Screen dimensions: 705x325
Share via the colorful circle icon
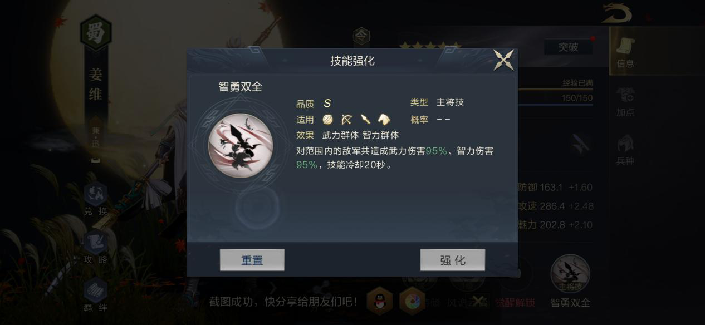pos(413,302)
